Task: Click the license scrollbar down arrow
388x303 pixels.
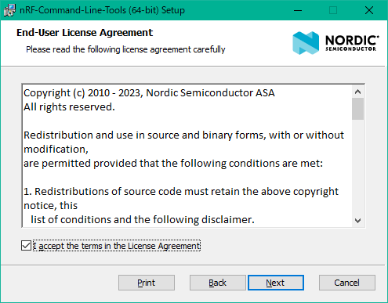Action: point(357,221)
